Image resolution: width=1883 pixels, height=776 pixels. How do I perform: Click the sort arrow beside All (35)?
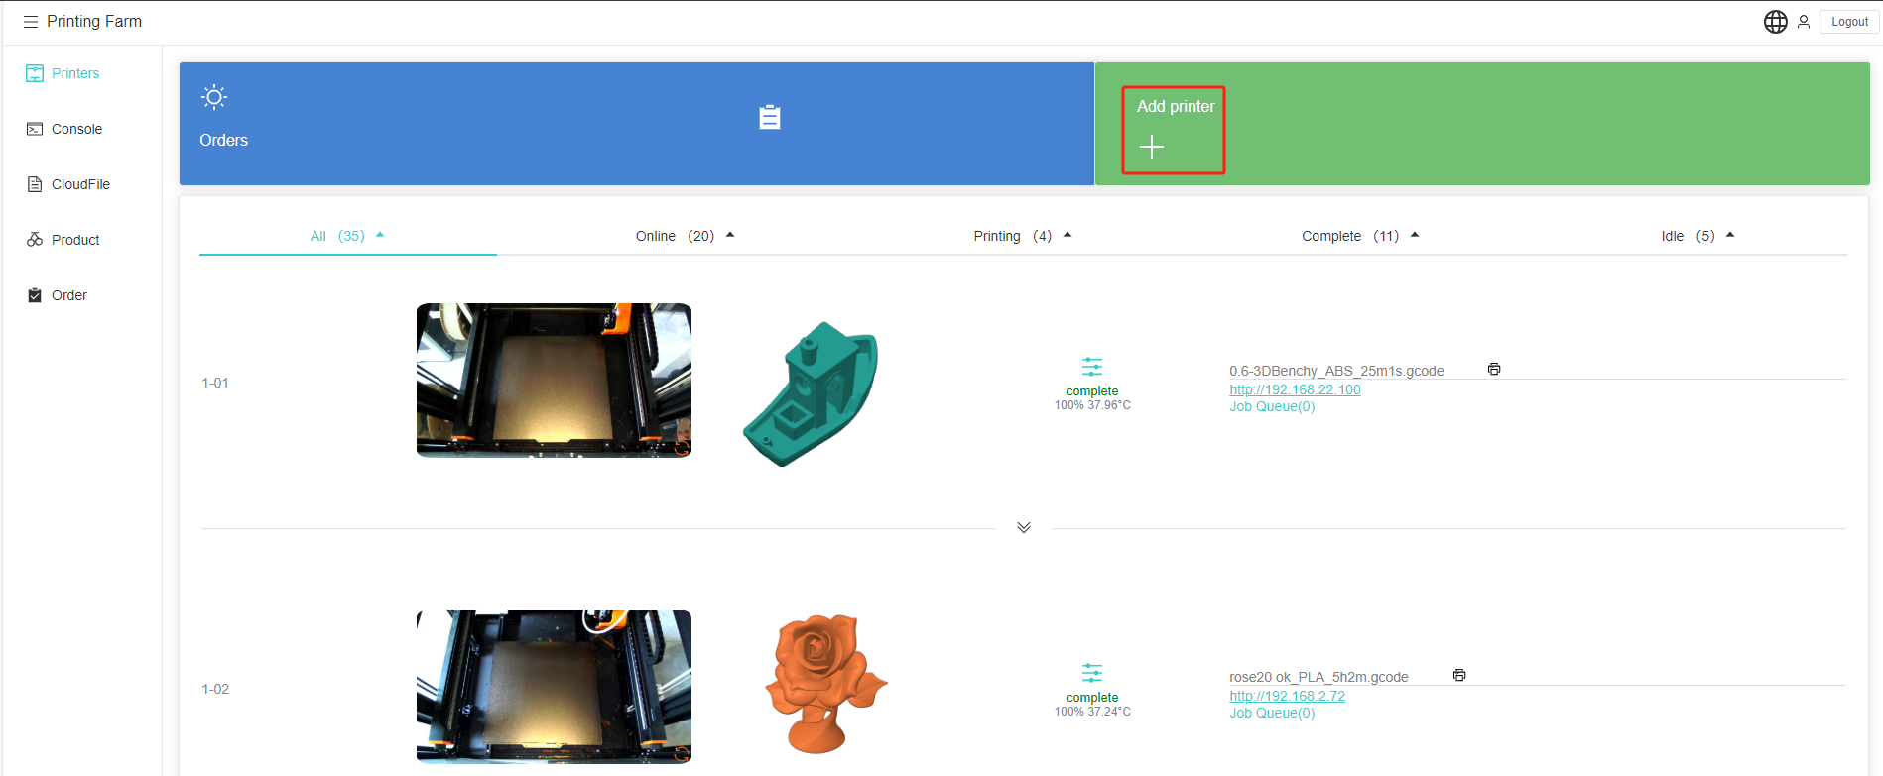[380, 235]
